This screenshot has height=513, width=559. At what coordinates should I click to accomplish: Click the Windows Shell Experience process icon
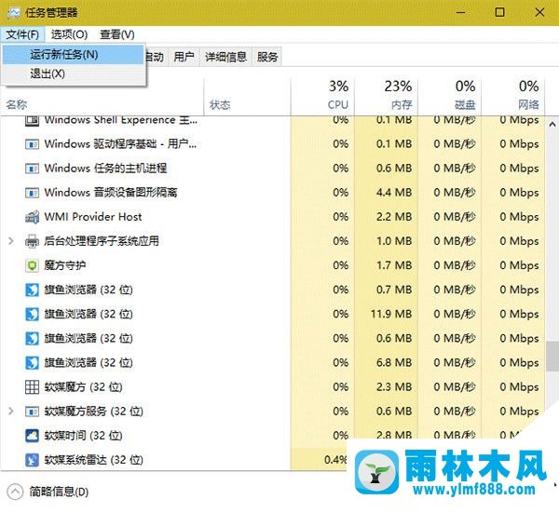[32, 120]
